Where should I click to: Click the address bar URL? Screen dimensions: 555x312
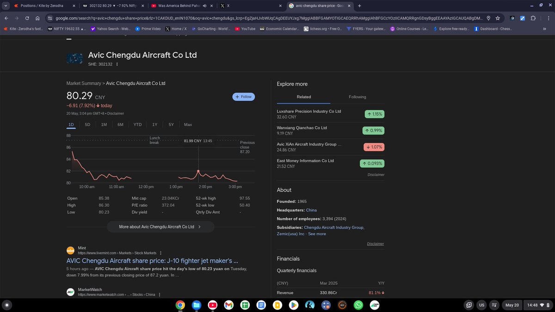[268, 18]
